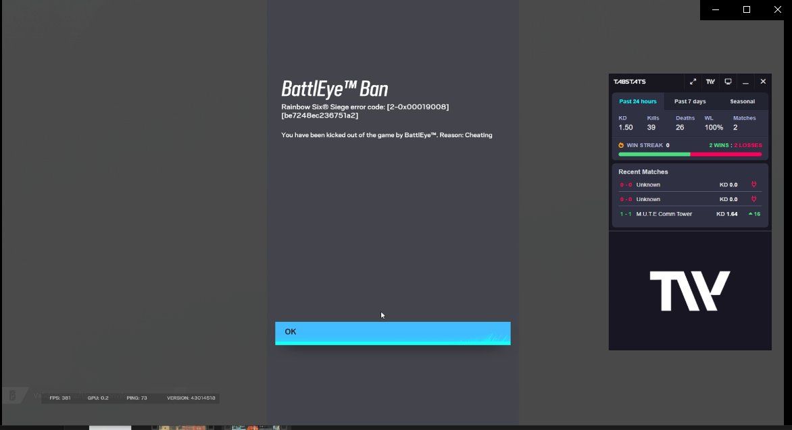
Task: Expand the TabStats overlay window
Action: [x=693, y=82]
